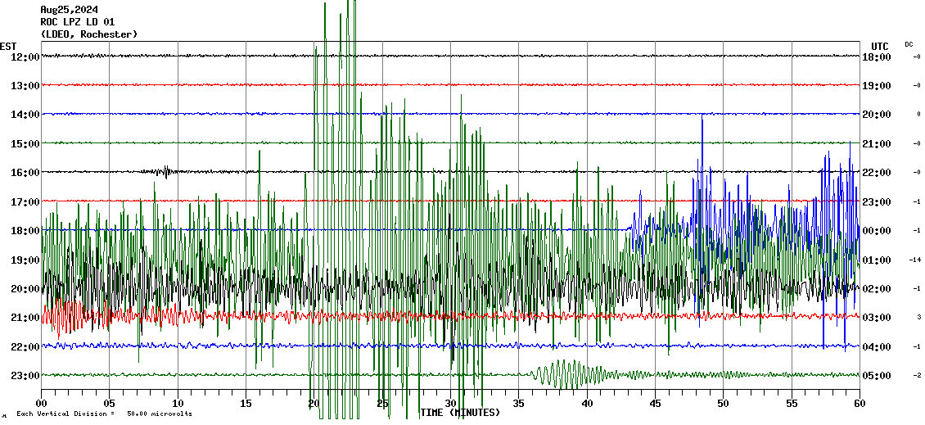Select the 17:00 EST time label

[x=25, y=202]
